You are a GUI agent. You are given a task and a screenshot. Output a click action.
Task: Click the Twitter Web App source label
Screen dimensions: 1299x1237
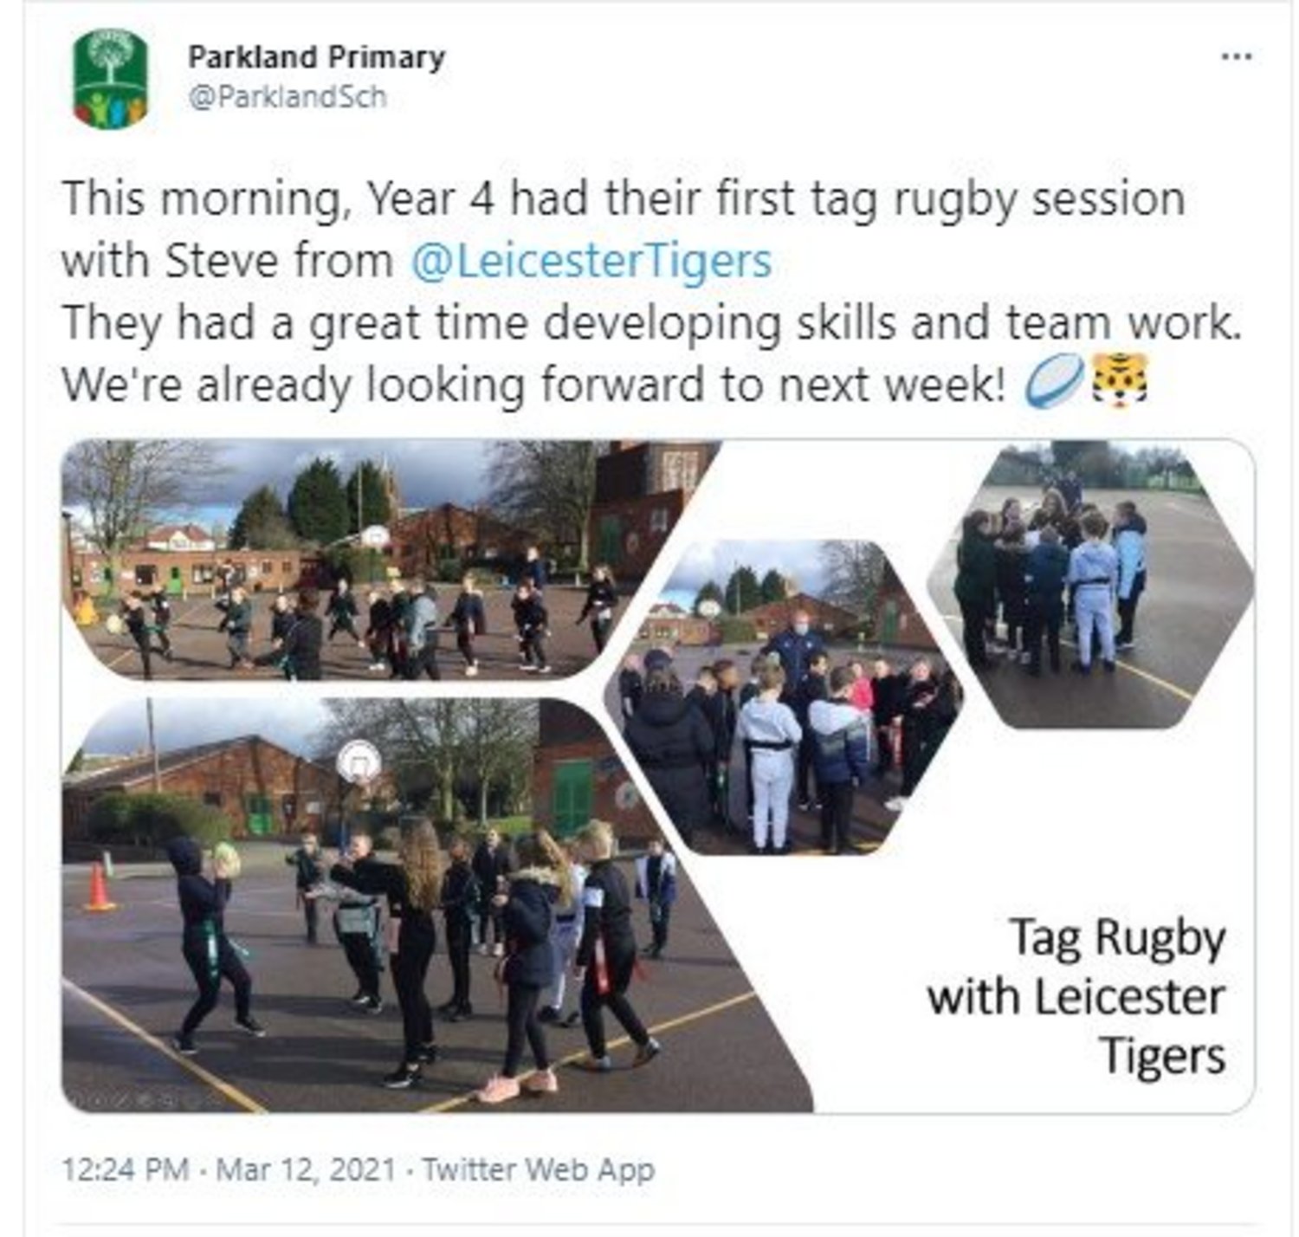[x=538, y=1170]
